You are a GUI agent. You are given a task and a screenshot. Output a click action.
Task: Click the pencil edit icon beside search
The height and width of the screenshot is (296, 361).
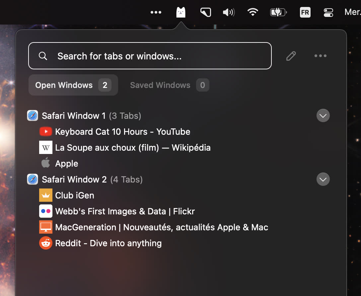click(291, 56)
